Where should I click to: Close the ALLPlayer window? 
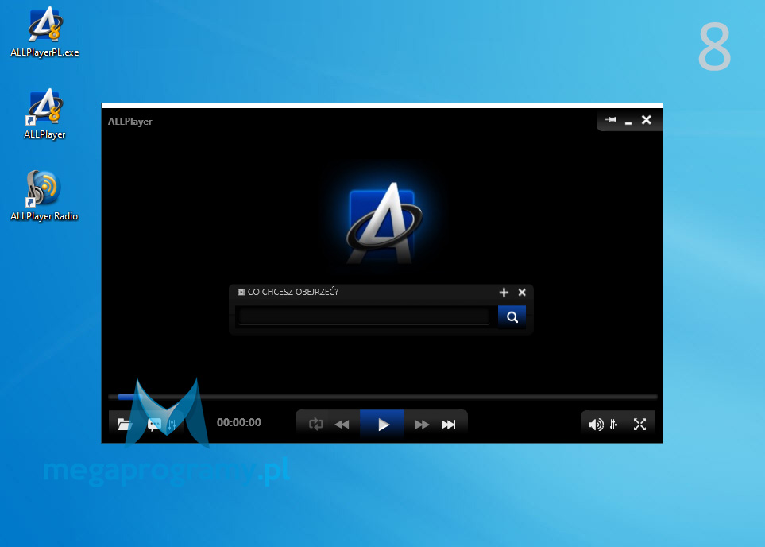[647, 119]
